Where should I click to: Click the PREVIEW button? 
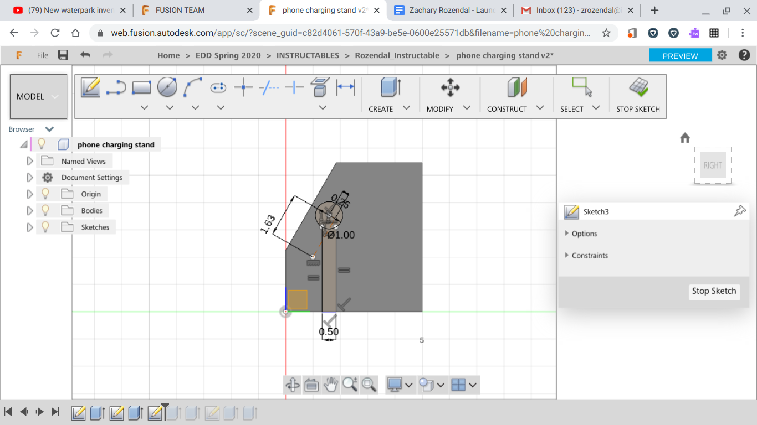click(x=680, y=55)
